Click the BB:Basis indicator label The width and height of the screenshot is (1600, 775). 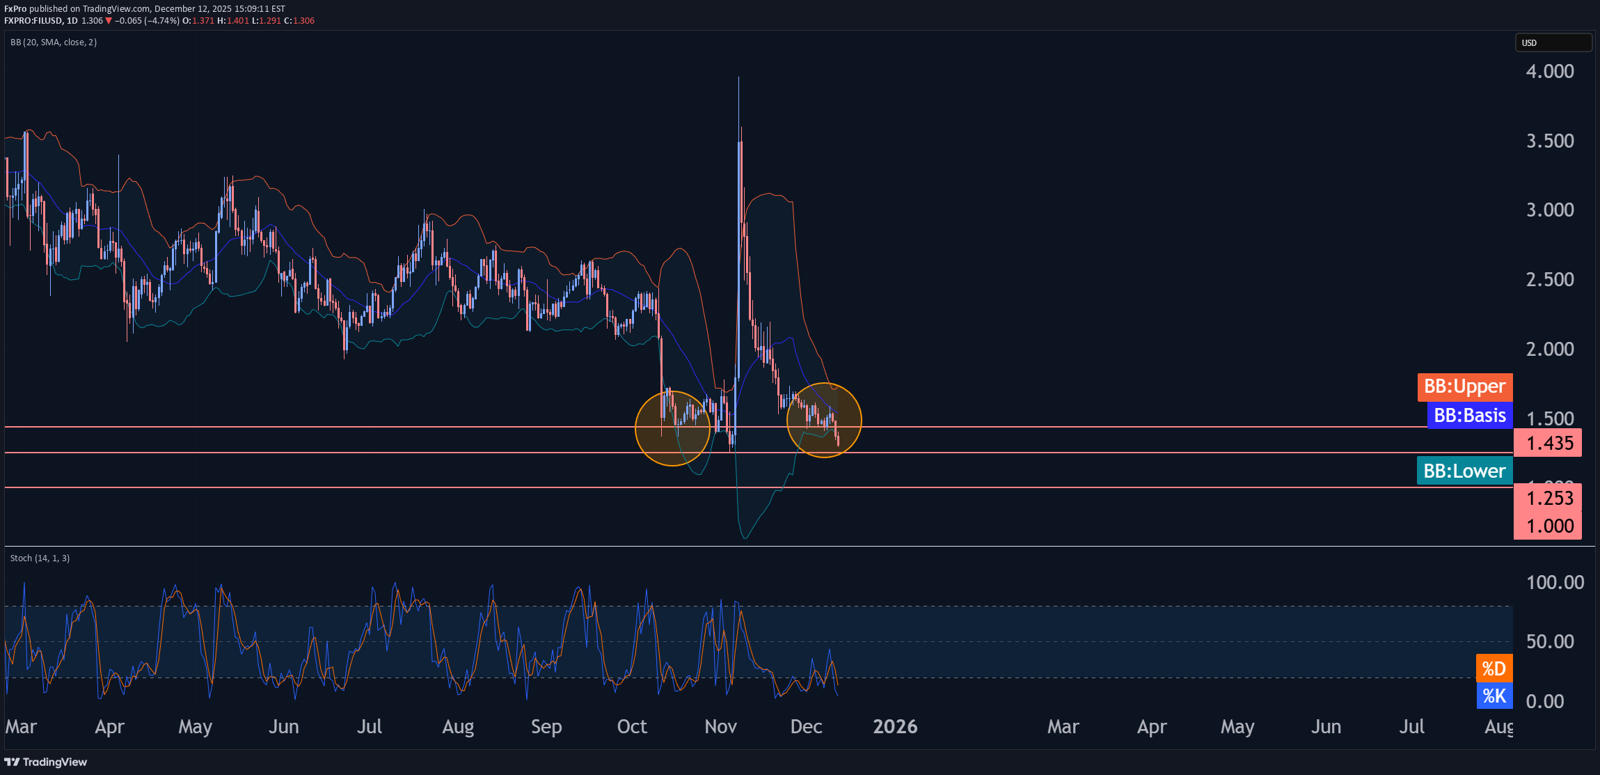click(x=1469, y=416)
